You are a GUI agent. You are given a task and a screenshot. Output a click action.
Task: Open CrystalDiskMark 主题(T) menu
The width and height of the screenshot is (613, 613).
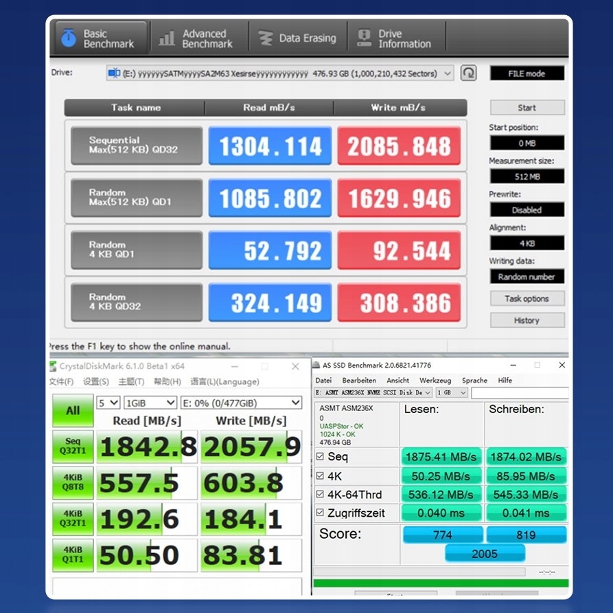click(131, 381)
